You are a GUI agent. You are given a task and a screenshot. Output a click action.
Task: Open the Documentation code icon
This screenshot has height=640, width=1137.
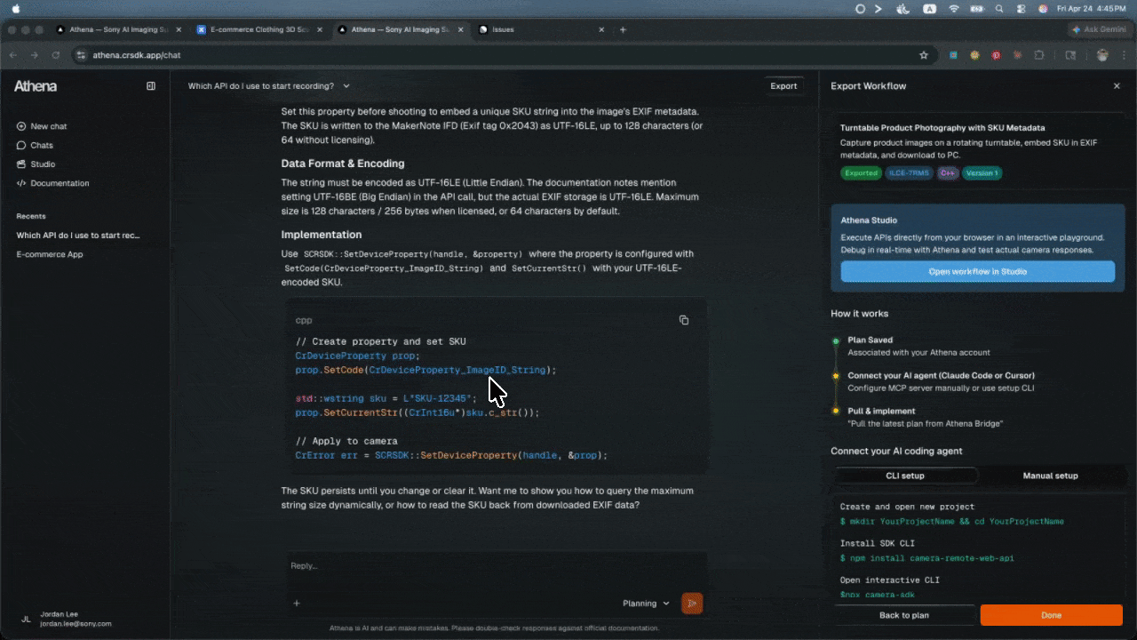point(21,183)
